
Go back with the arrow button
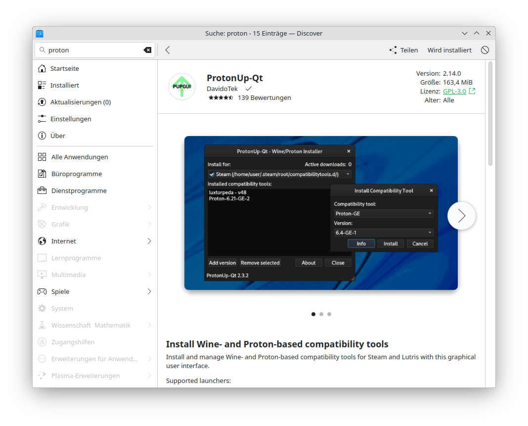[x=168, y=50]
